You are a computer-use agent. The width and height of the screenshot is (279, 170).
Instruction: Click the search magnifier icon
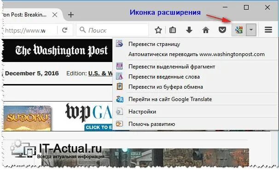click(82, 30)
